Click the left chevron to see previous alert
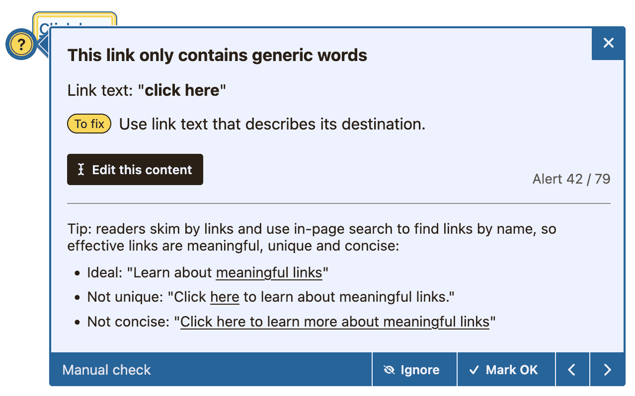Image resolution: width=635 pixels, height=396 pixels. coord(572,369)
